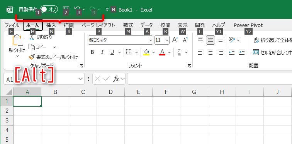Open the フォント dialog launcher
This screenshot has height=144, width=292.
(x=190, y=66)
